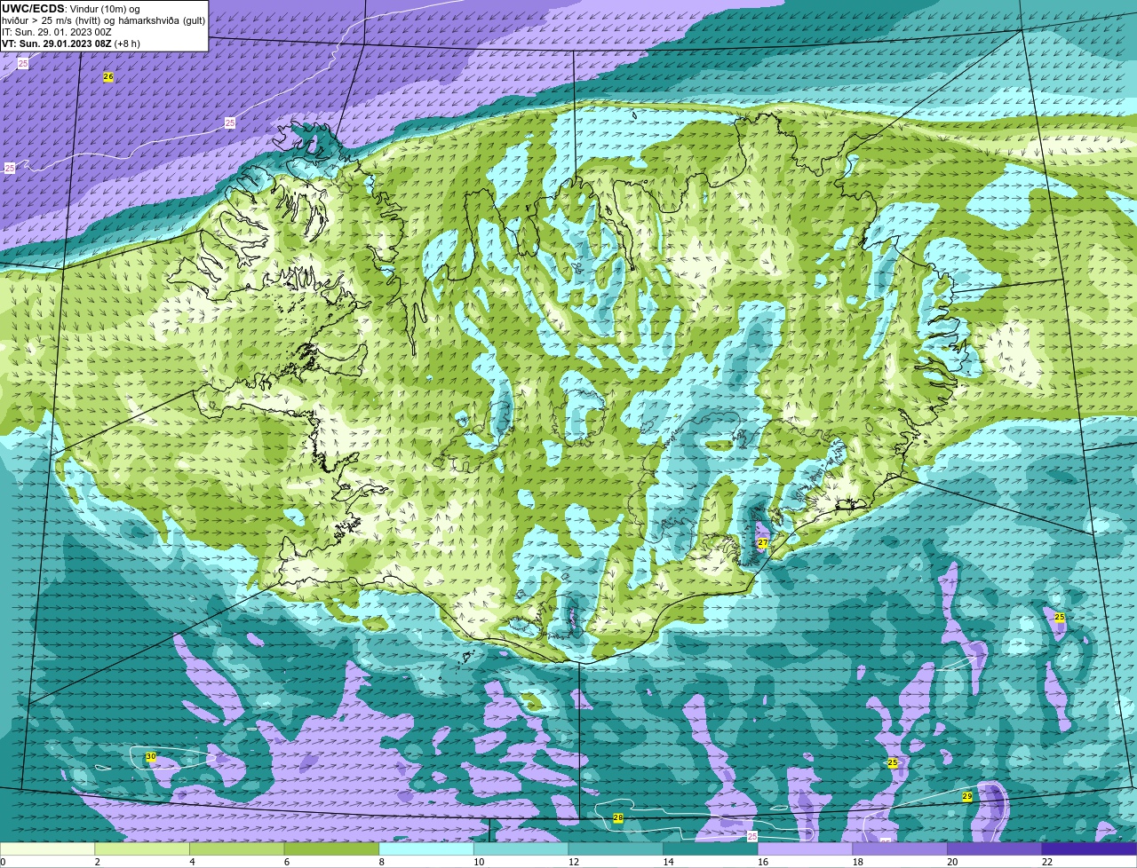Click the legend scale label "6"
Screen dimensions: 1137x868
point(287,862)
